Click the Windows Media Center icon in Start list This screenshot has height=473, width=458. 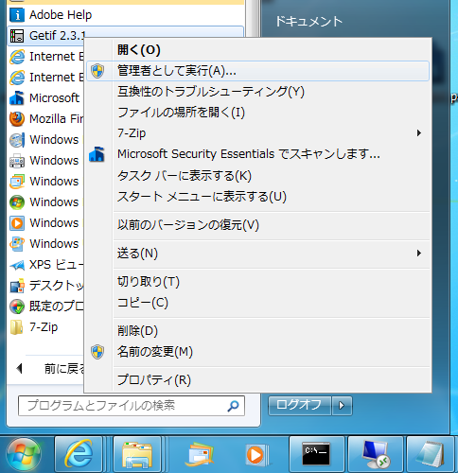17,202
